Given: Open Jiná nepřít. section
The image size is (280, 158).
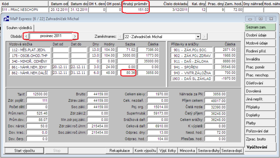Looking at the screenshot, I should coord(260,99).
